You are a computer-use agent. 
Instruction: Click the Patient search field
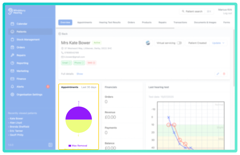[x=196, y=11]
